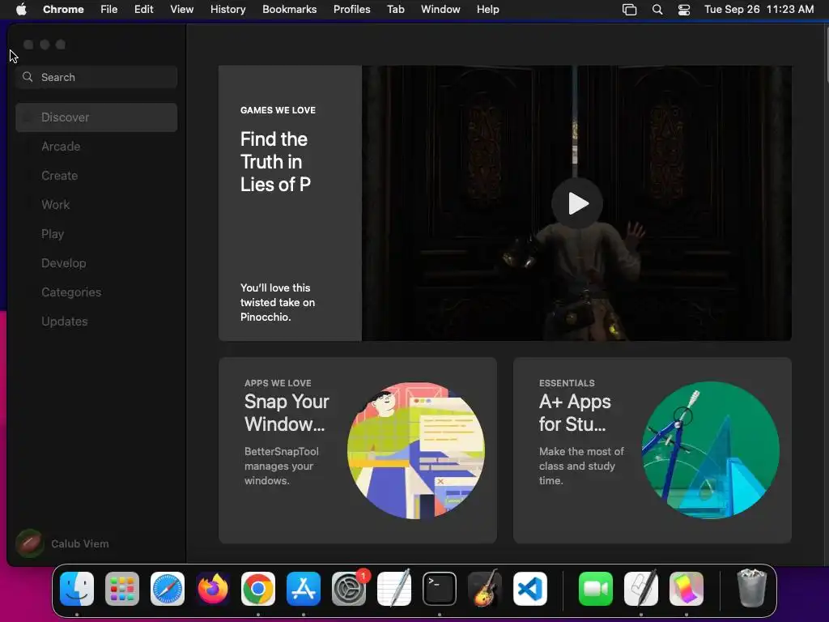Open the Profiles menu
Screen dimensions: 829x622
(x=351, y=9)
